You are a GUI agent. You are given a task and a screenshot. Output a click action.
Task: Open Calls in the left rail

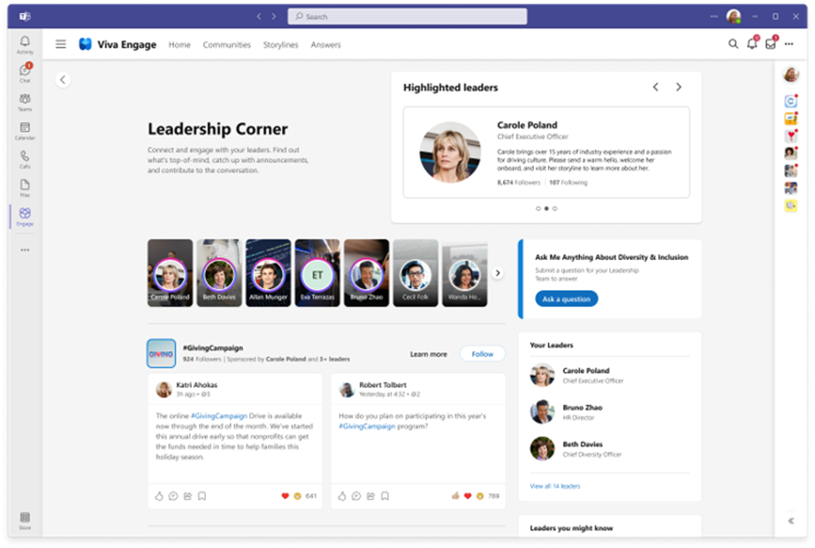pyautogui.click(x=25, y=159)
